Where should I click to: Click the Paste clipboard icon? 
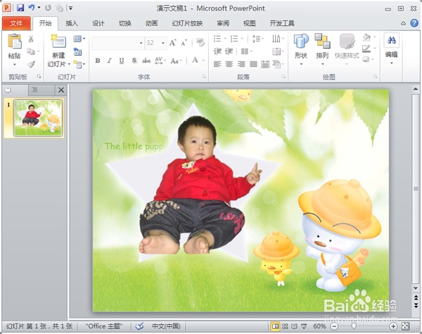pyautogui.click(x=15, y=42)
